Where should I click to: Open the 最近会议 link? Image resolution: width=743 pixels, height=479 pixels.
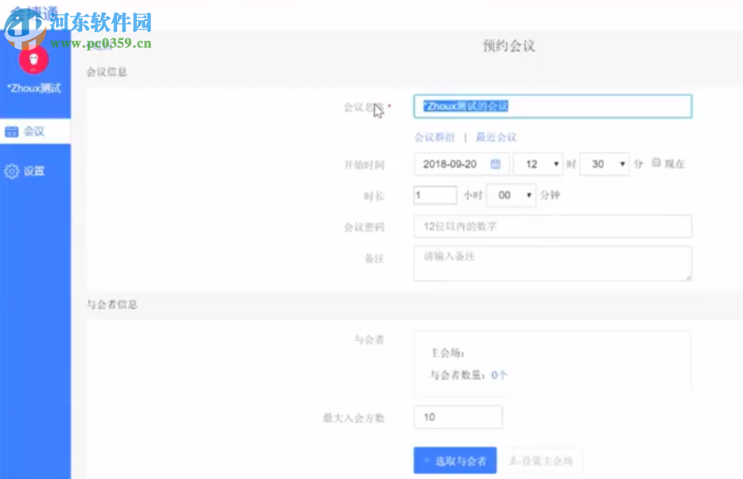click(x=496, y=138)
